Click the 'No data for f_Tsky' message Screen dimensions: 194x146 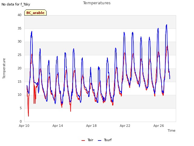tap(16, 5)
